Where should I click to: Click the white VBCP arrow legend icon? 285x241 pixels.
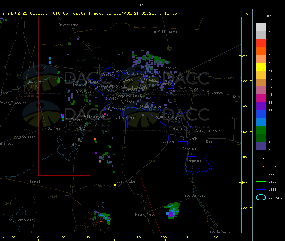[261, 158]
